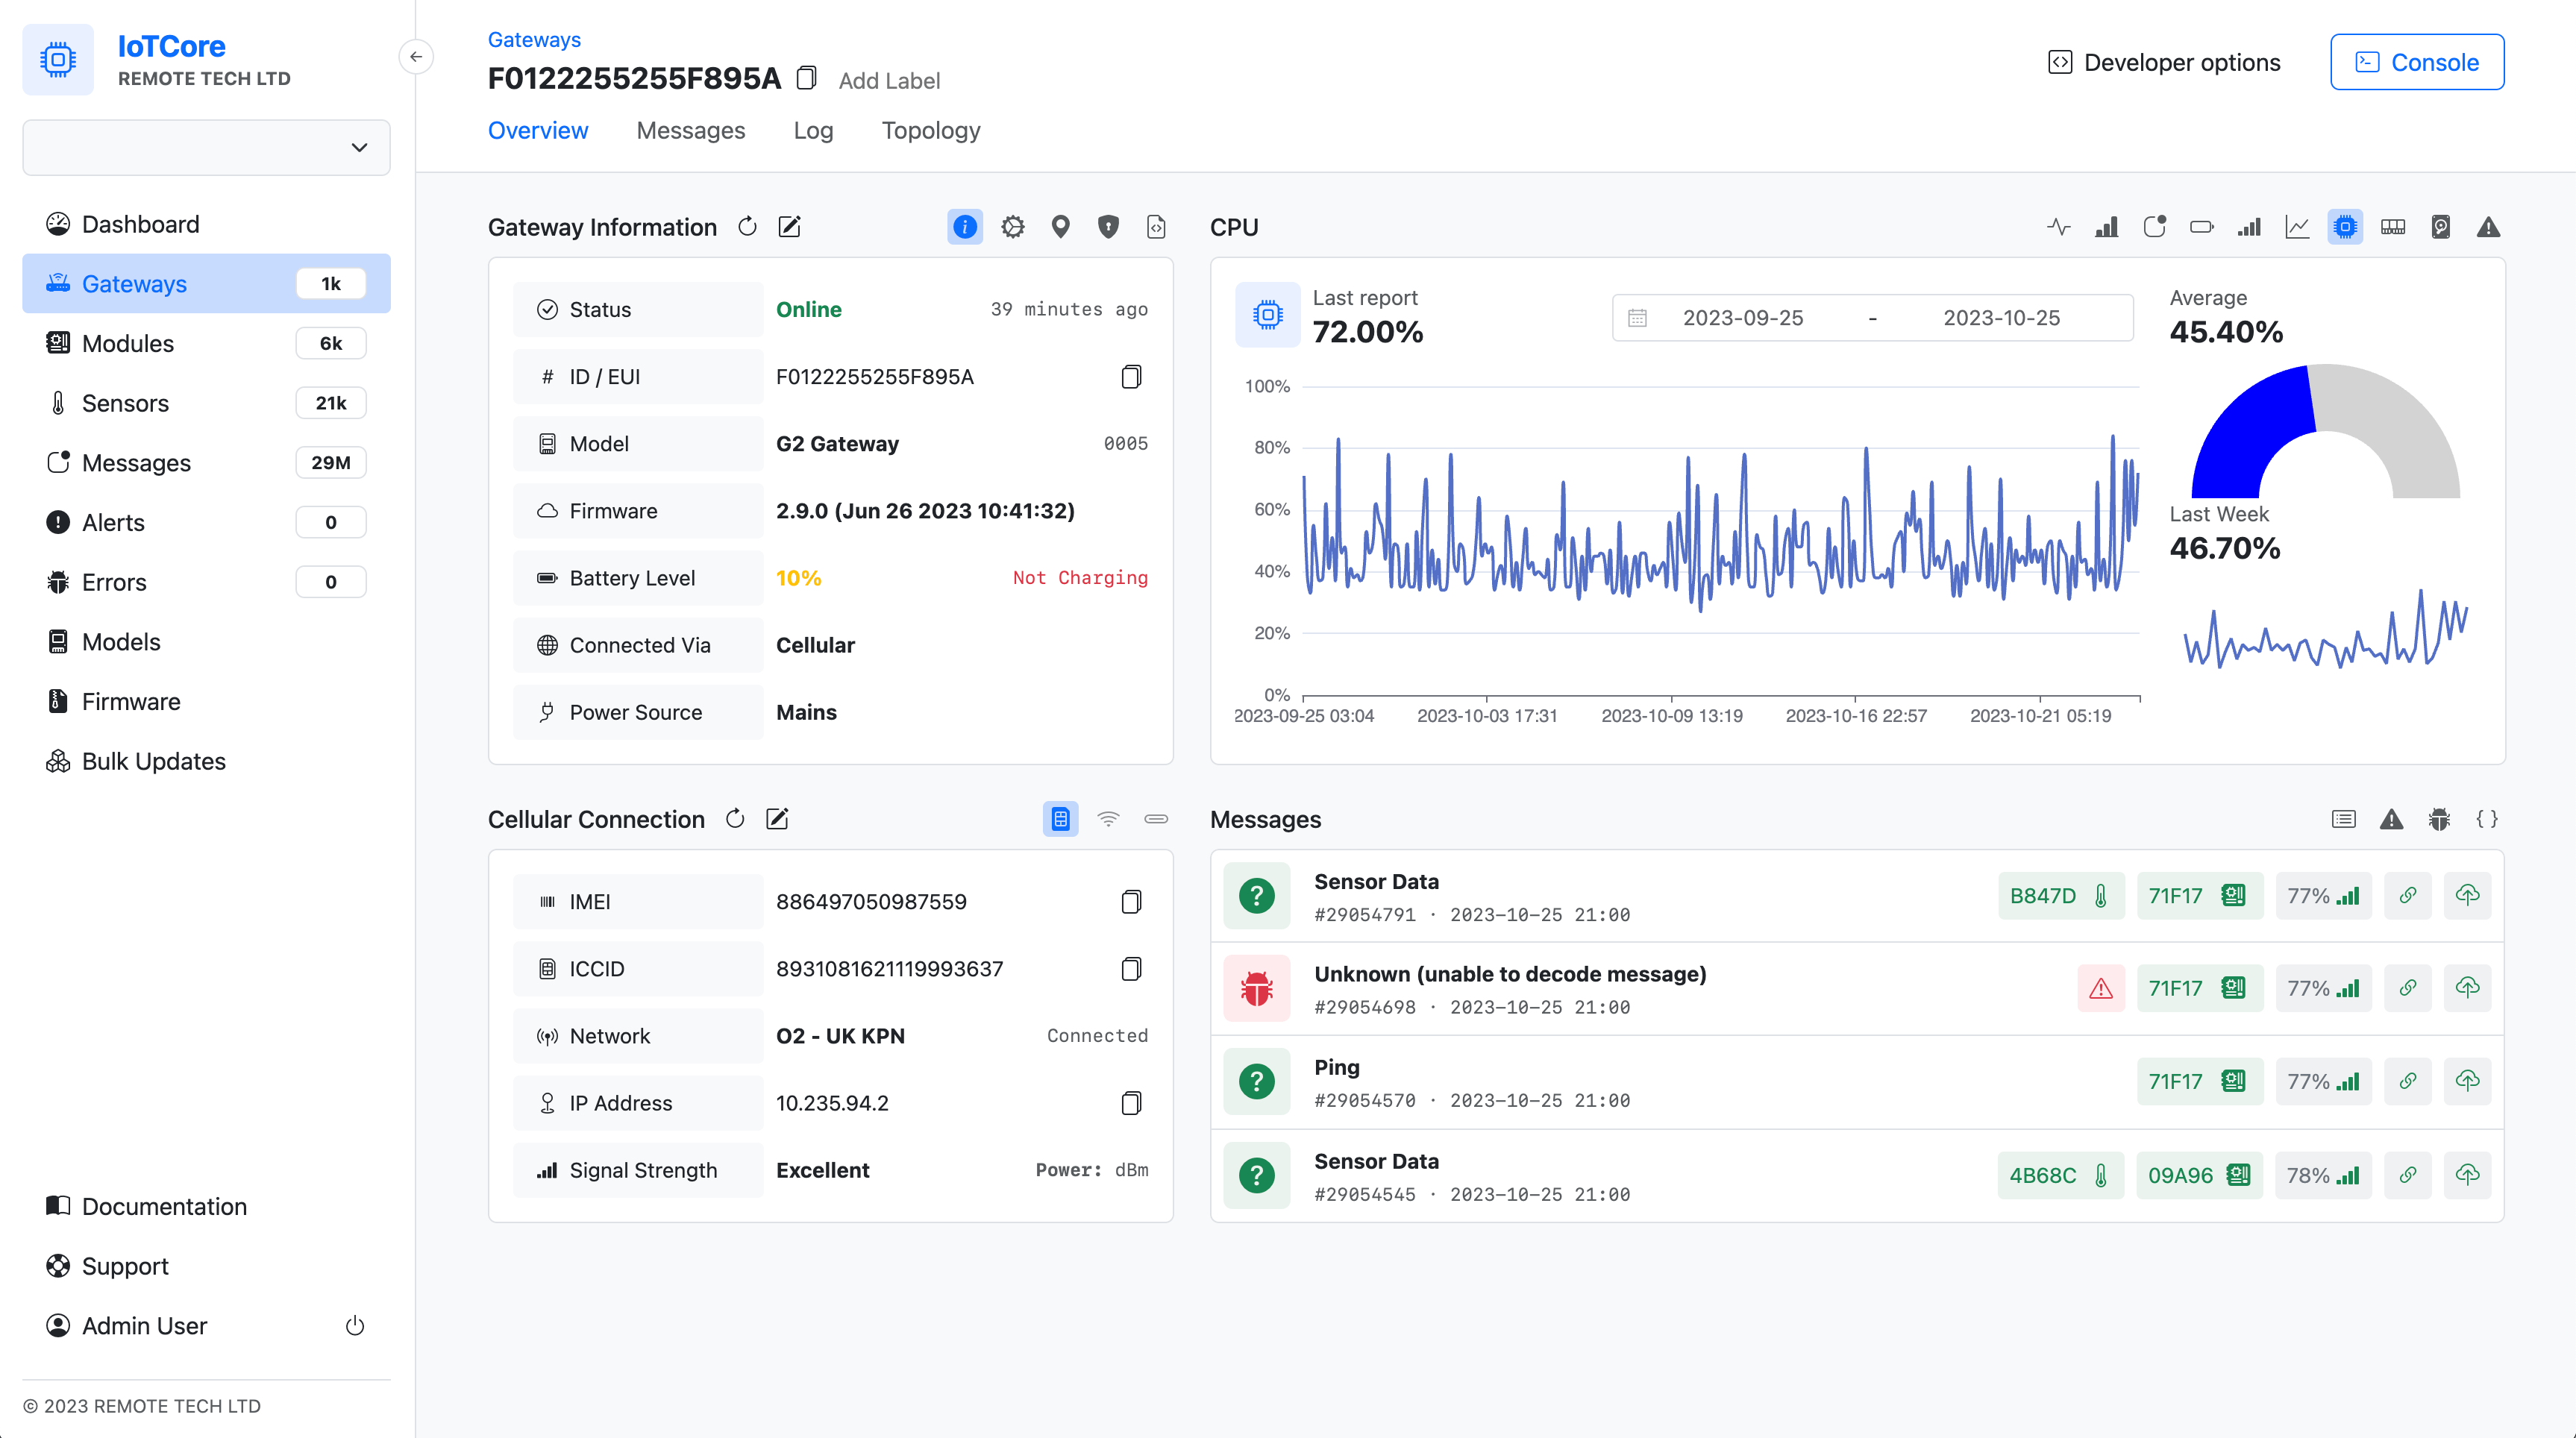Screen dimensions: 2576x1438
Task: Show the disk storage metric chart
Action: point(2441,227)
